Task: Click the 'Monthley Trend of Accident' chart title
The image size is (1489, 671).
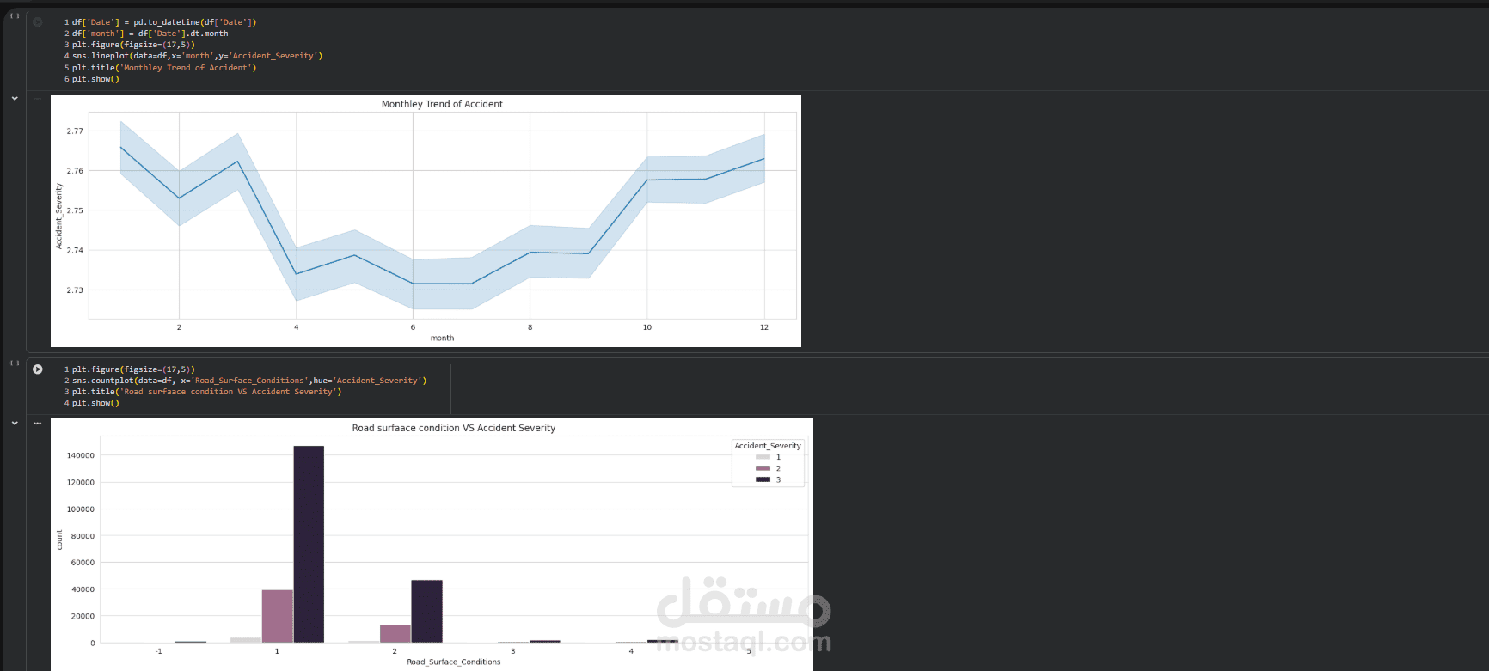Action: [x=442, y=104]
